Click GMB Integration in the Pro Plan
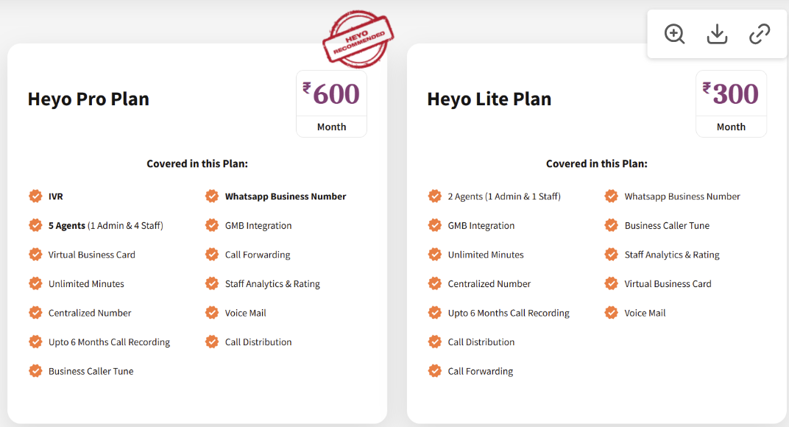The height and width of the screenshot is (427, 789). pos(258,225)
